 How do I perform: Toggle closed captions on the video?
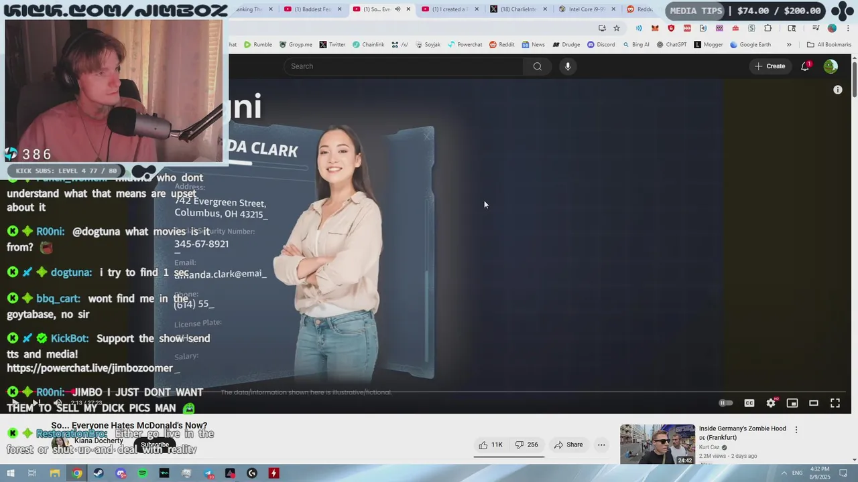tap(749, 403)
